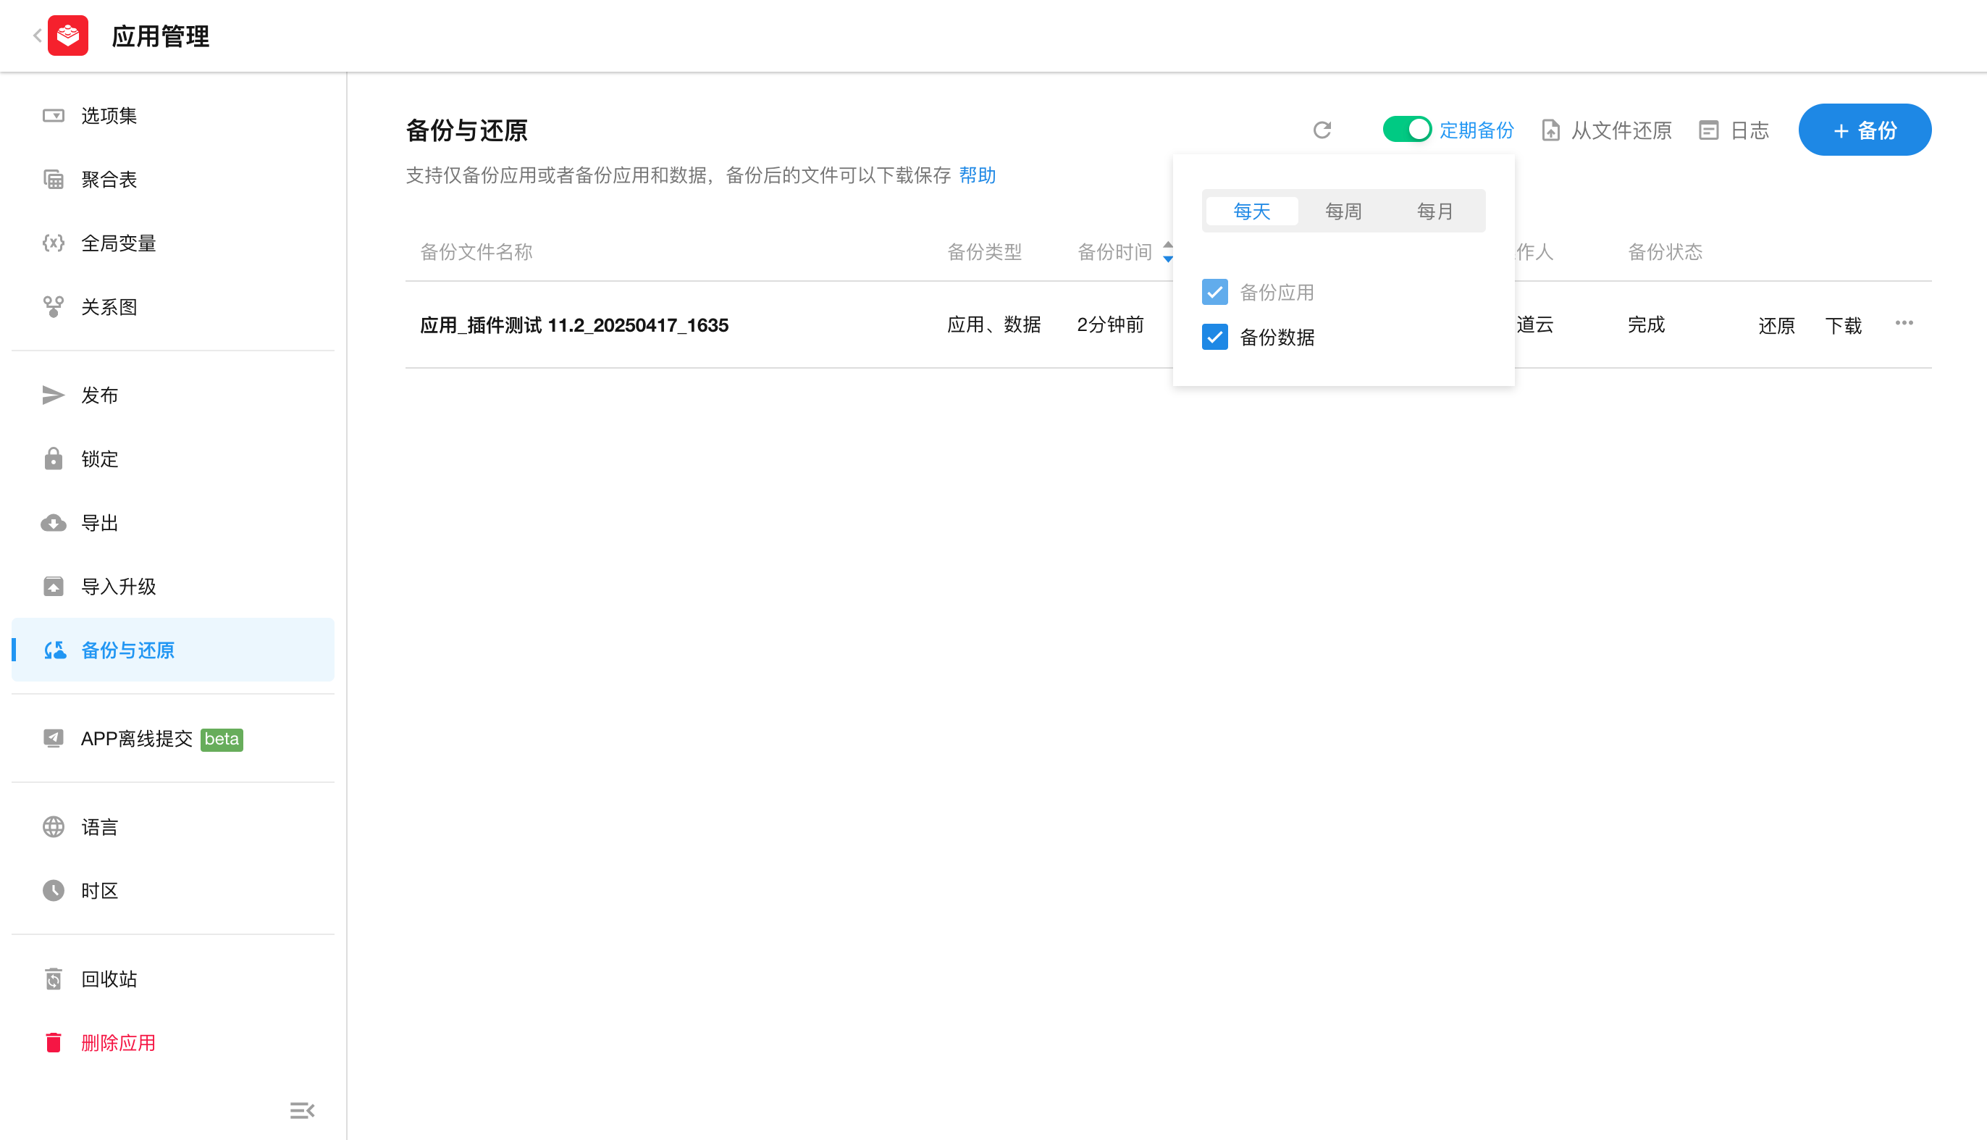Open 锁定 in the sidebar
Image resolution: width=1987 pixels, height=1140 pixels.
pos(172,458)
